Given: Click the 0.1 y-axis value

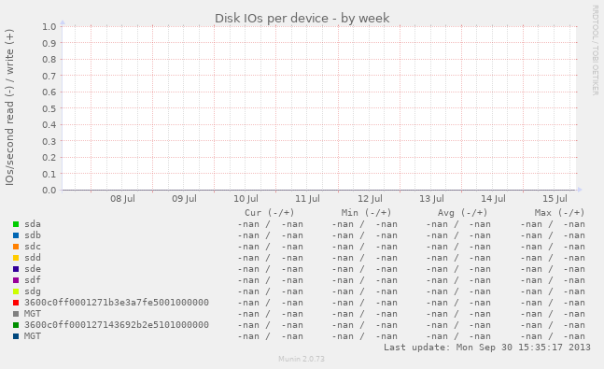Looking at the screenshot, I should (x=49, y=175).
